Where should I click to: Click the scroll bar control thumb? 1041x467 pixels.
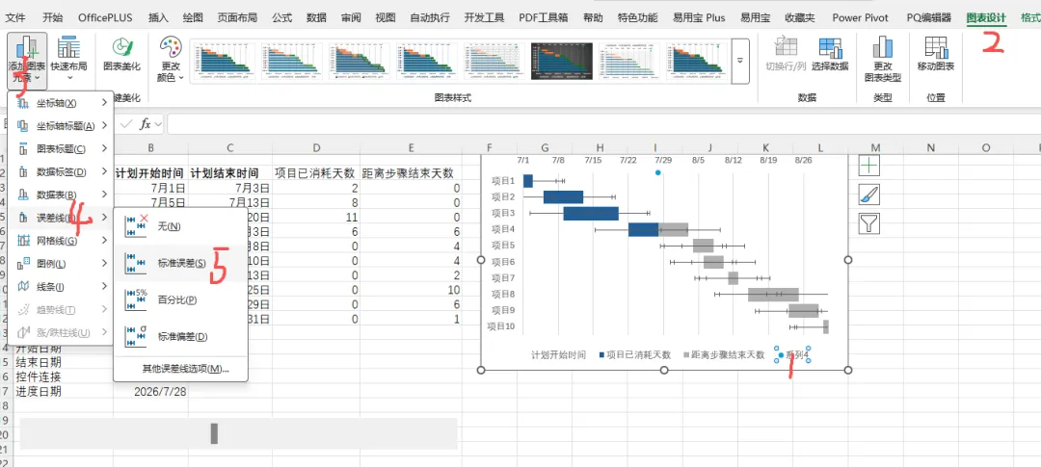[214, 434]
